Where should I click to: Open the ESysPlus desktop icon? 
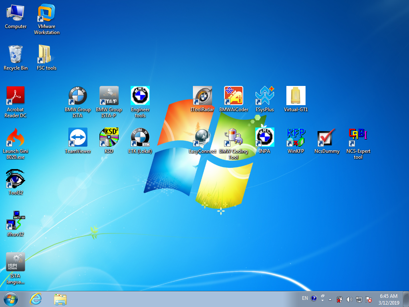tap(264, 96)
